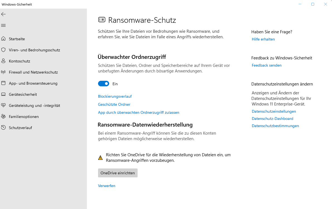Open the Geschützte Ordner link
This screenshot has width=332, height=209.
click(114, 104)
